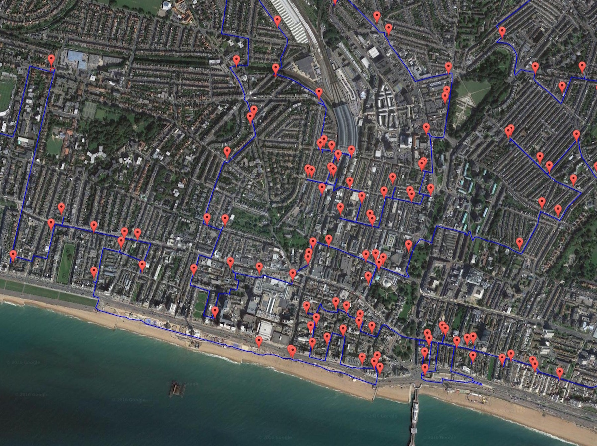The image size is (597, 446).
Task: Select the pin on the beach promenade west of the ruined pier's shoreline
Action: (259, 342)
